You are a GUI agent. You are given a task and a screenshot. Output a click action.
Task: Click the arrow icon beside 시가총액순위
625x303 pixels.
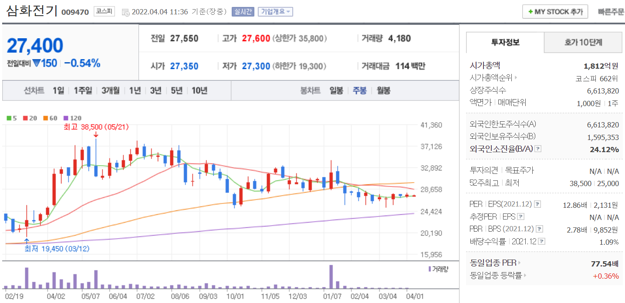click(516, 78)
